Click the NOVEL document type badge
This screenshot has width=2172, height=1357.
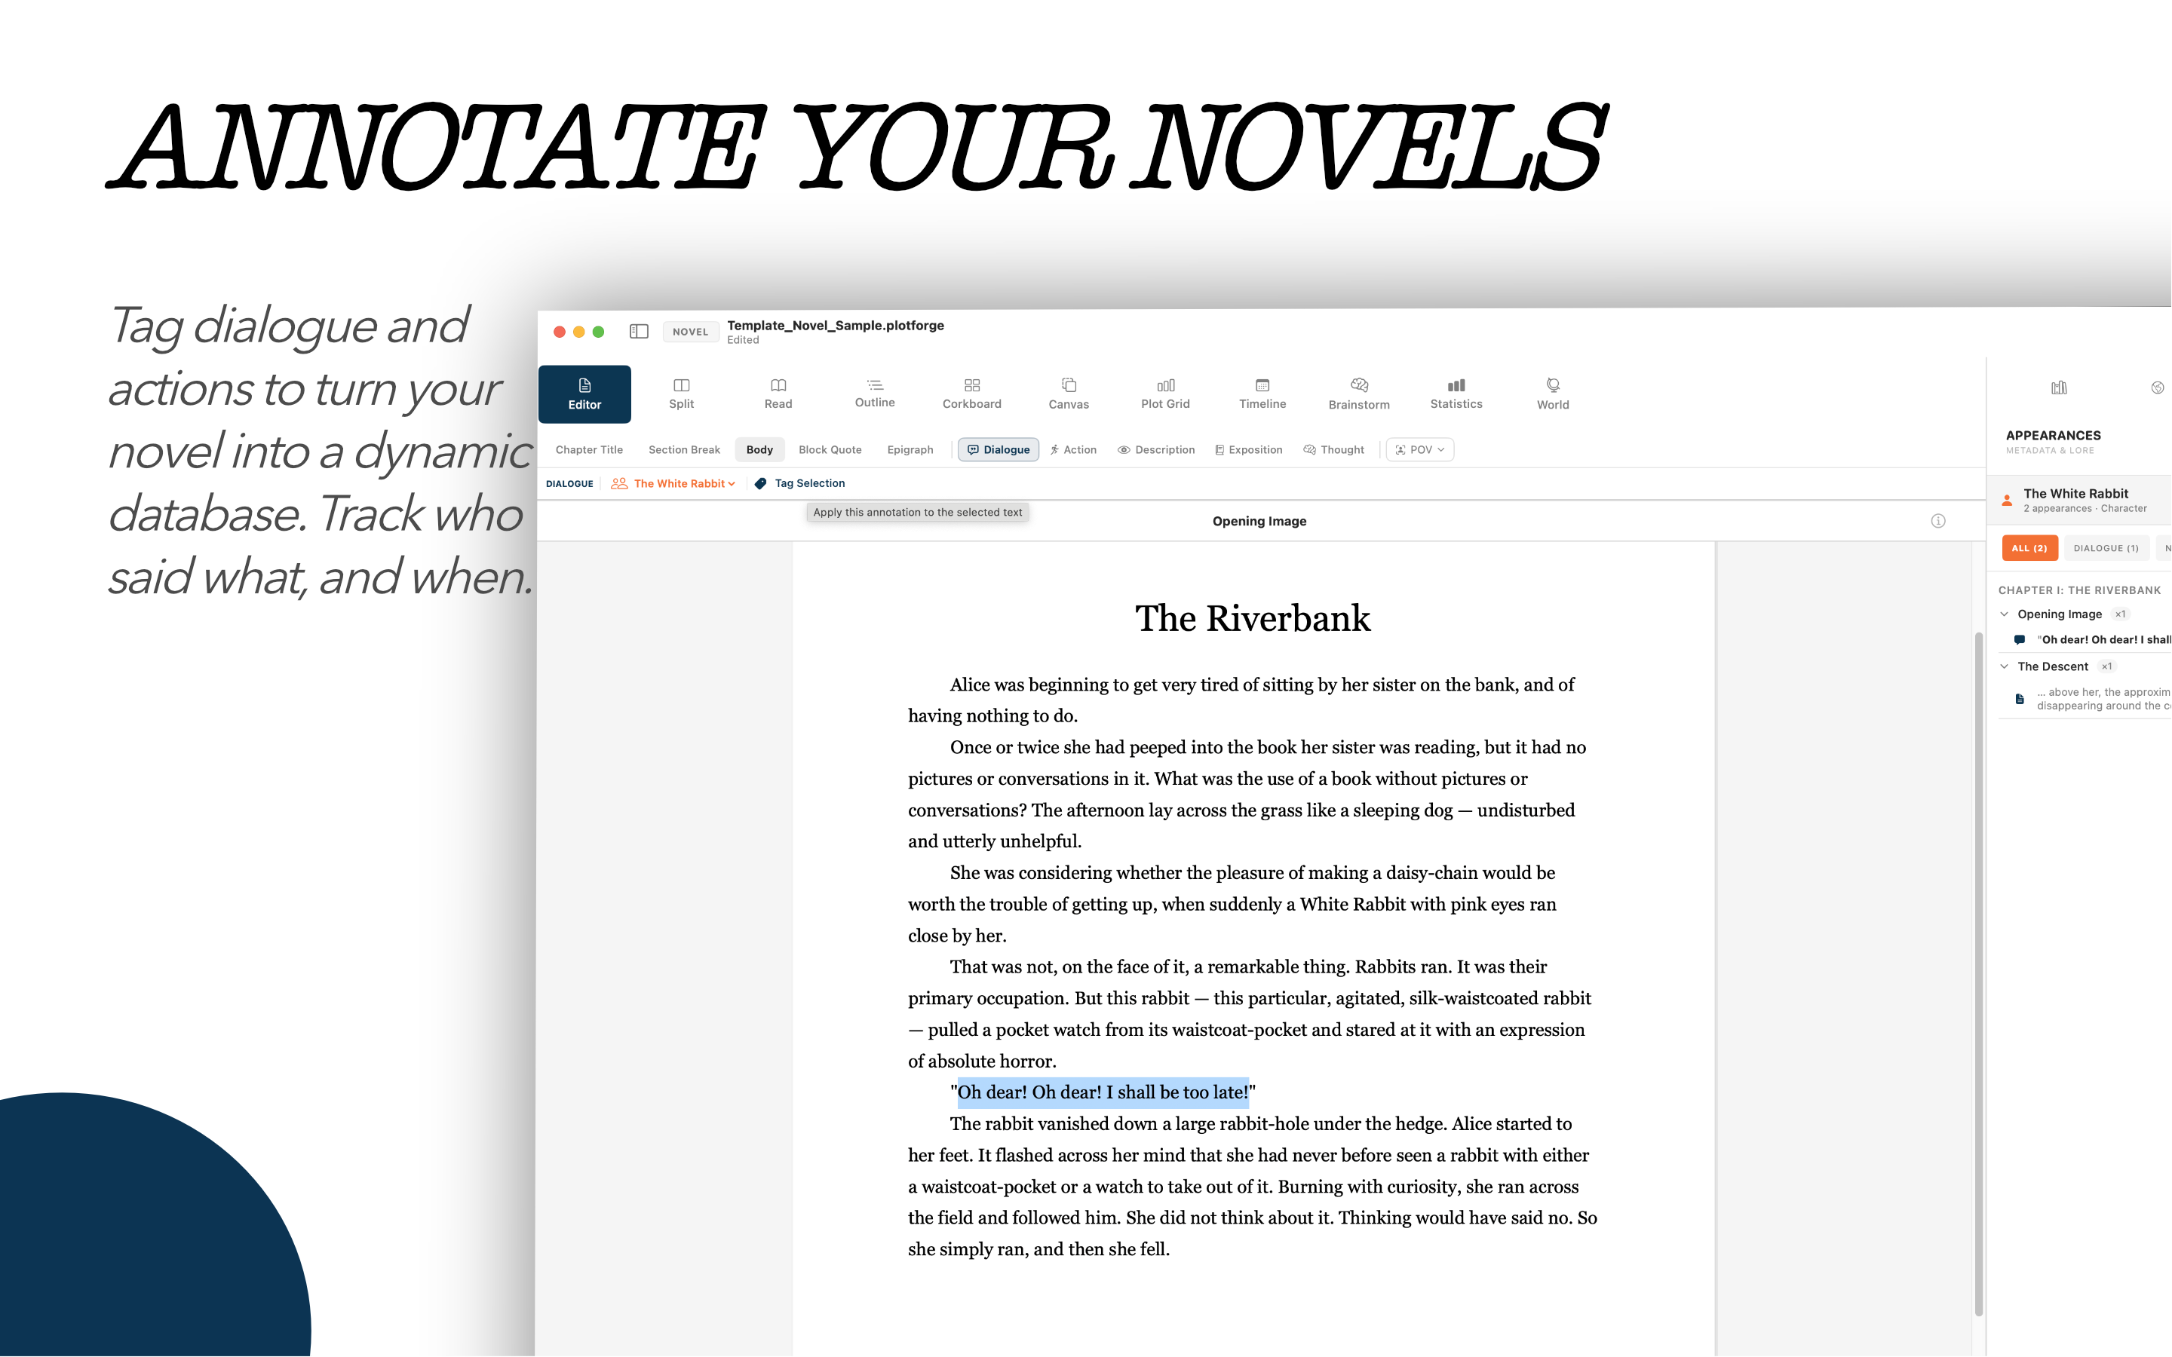click(690, 332)
